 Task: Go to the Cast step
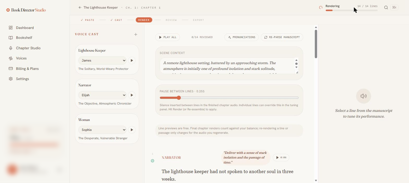click(x=116, y=20)
